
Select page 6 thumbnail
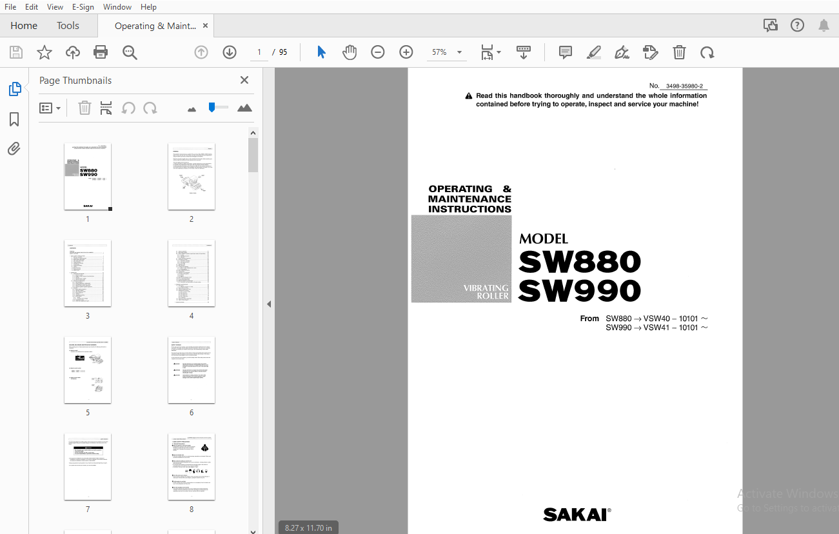tap(192, 370)
